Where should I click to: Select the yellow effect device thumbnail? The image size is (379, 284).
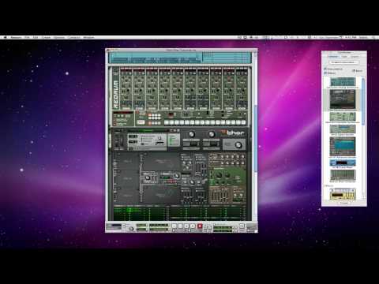click(343, 194)
